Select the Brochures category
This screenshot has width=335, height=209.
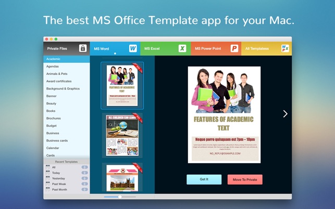click(x=67, y=118)
